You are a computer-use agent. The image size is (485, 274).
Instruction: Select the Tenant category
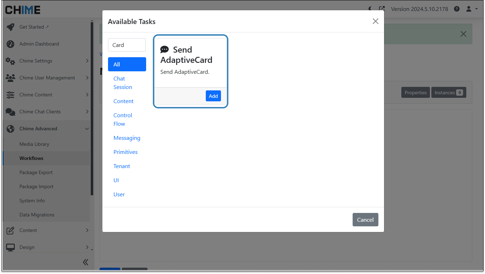pos(127,166)
